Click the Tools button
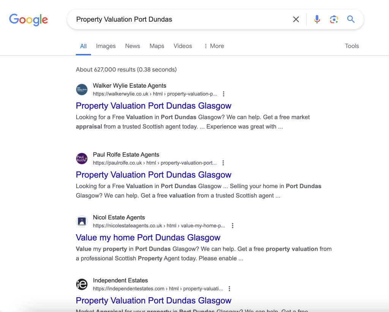 point(352,46)
